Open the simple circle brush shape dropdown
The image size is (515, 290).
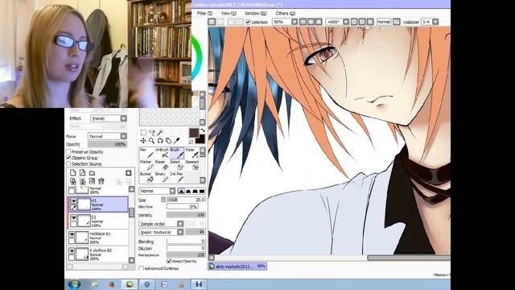tap(161, 224)
